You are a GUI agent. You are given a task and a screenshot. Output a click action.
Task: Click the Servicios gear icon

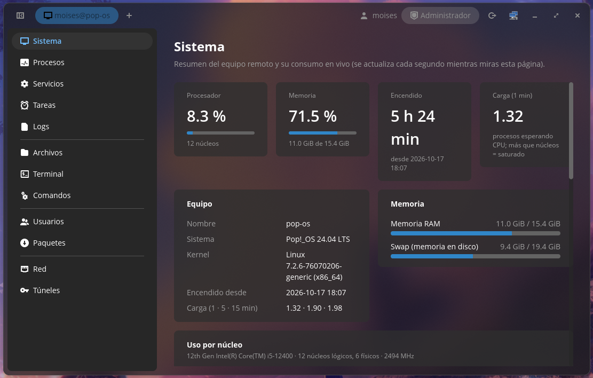(x=25, y=84)
